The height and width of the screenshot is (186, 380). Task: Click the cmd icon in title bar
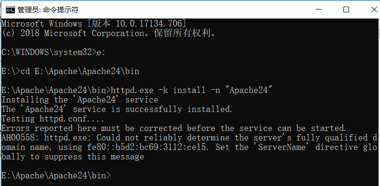[10, 9]
